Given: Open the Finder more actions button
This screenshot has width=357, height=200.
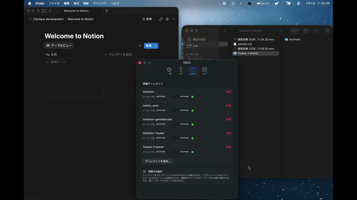Looking at the screenshot, I should [316, 31].
